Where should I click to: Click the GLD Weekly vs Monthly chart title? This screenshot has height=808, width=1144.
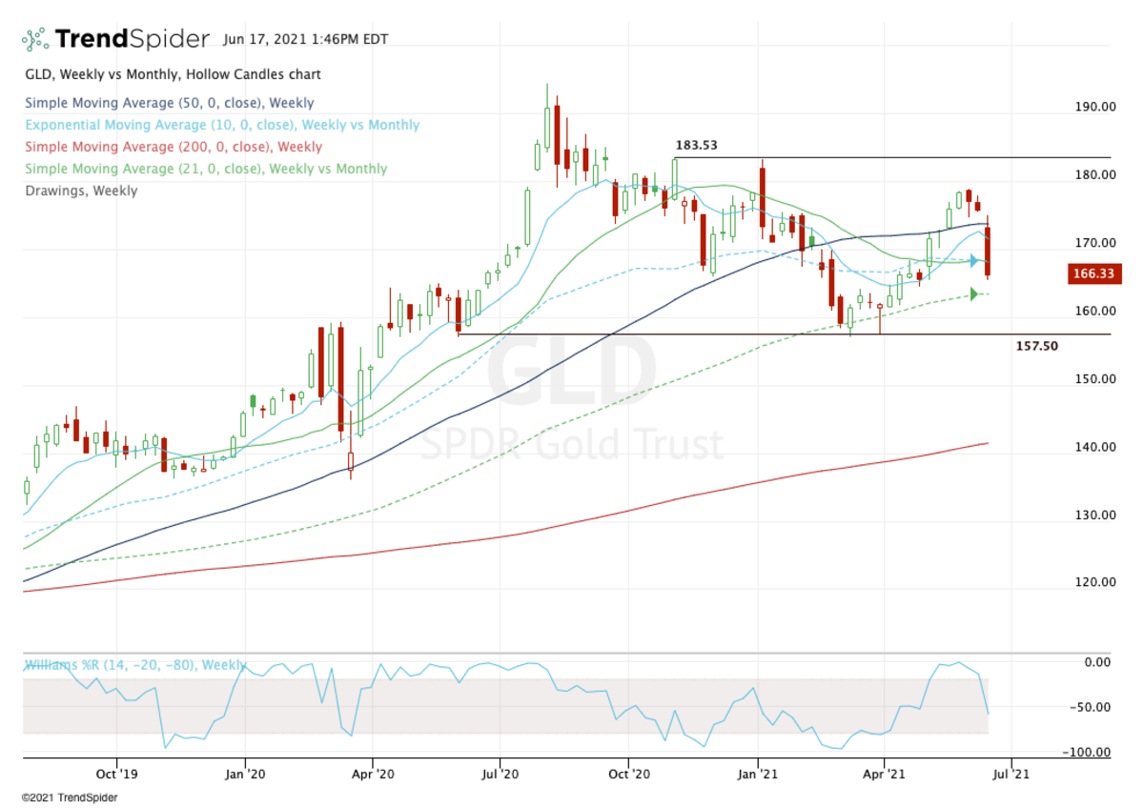point(173,74)
